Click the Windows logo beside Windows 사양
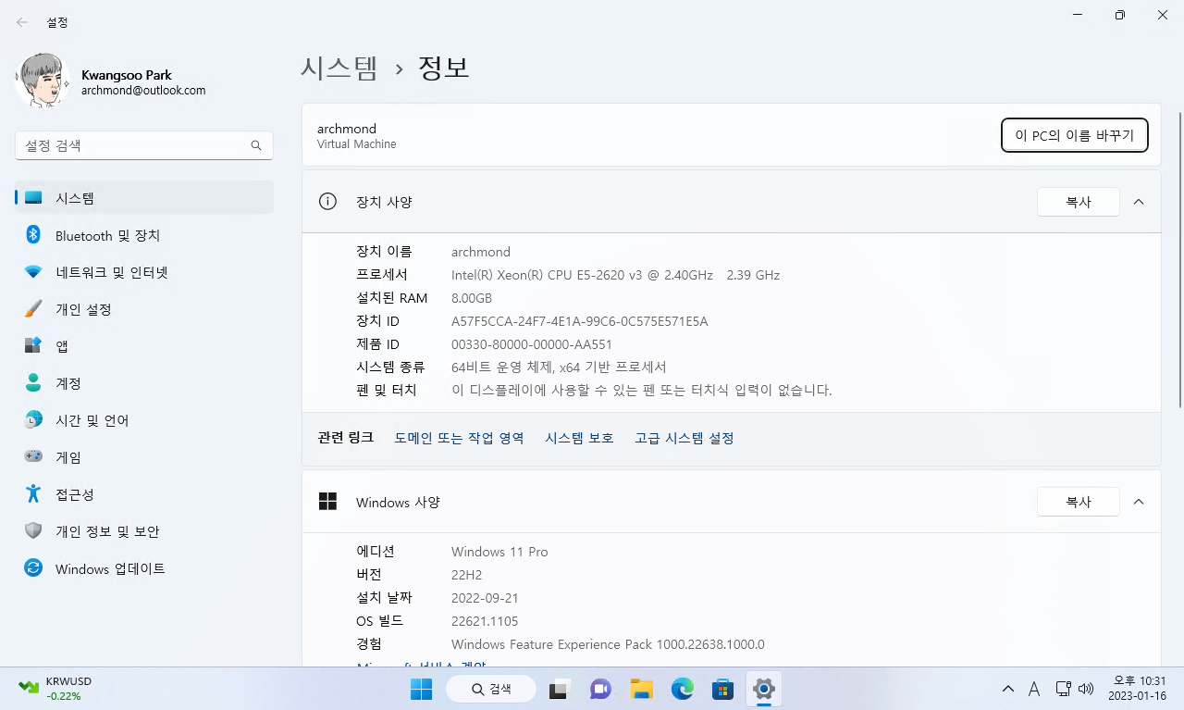Viewport: 1184px width, 710px height. pos(327,502)
